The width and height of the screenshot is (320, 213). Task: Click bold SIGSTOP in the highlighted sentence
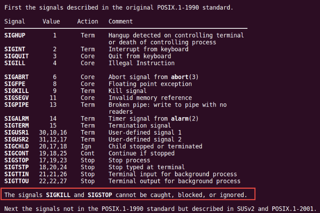click(100, 195)
